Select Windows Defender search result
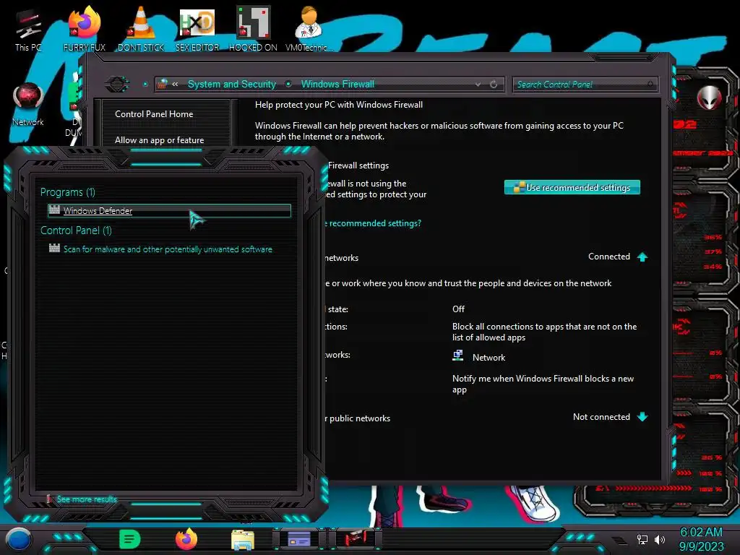740x555 pixels. pos(169,210)
